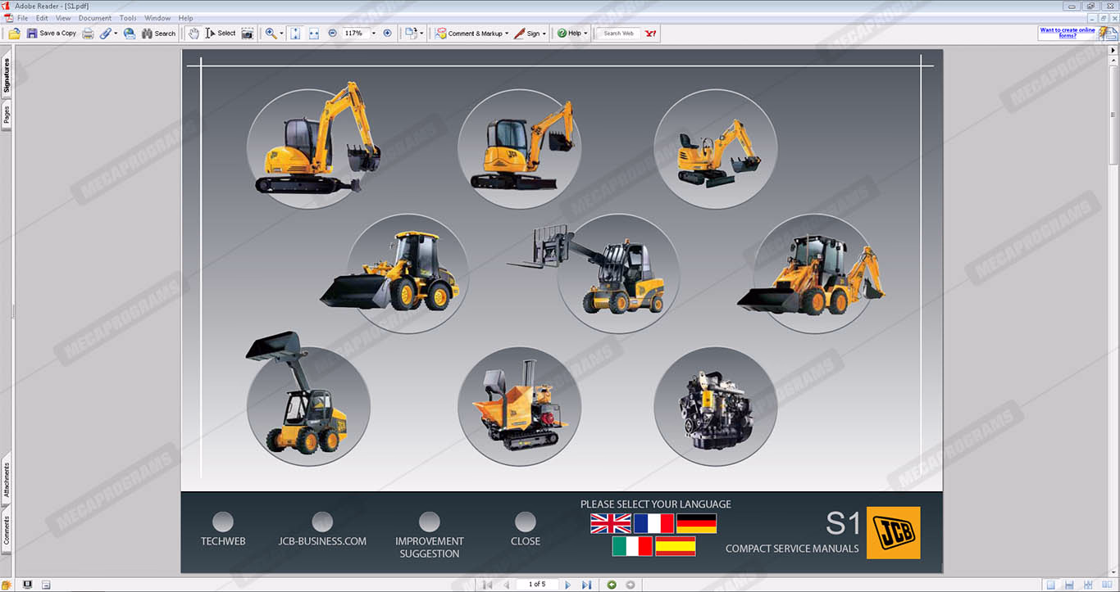The height and width of the screenshot is (592, 1120).
Task: Open the Comment & Markup dropdown
Action: click(472, 34)
